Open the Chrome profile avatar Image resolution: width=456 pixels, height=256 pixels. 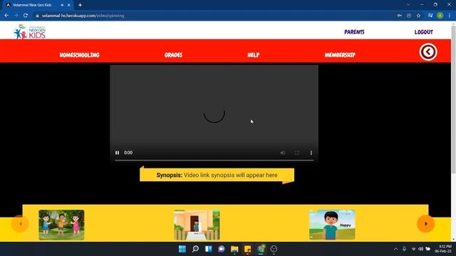[x=440, y=16]
